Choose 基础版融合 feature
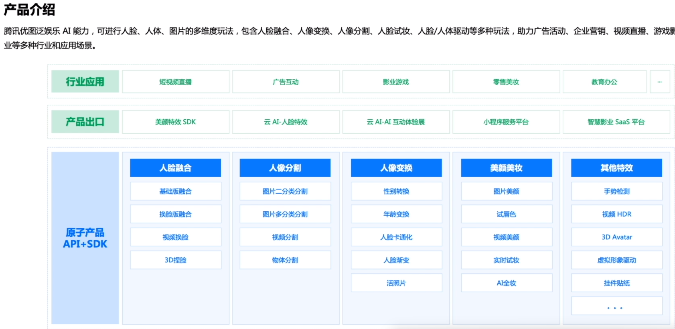This screenshot has width=675, height=329. (x=176, y=191)
